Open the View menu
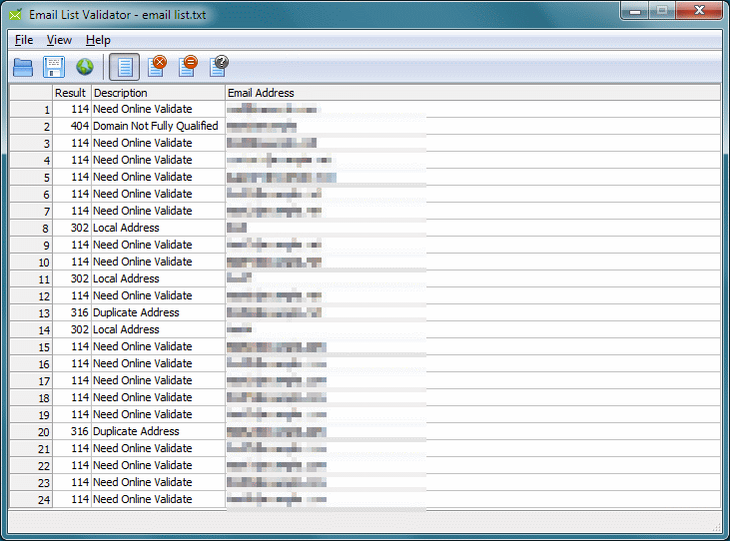730x541 pixels. [x=59, y=40]
